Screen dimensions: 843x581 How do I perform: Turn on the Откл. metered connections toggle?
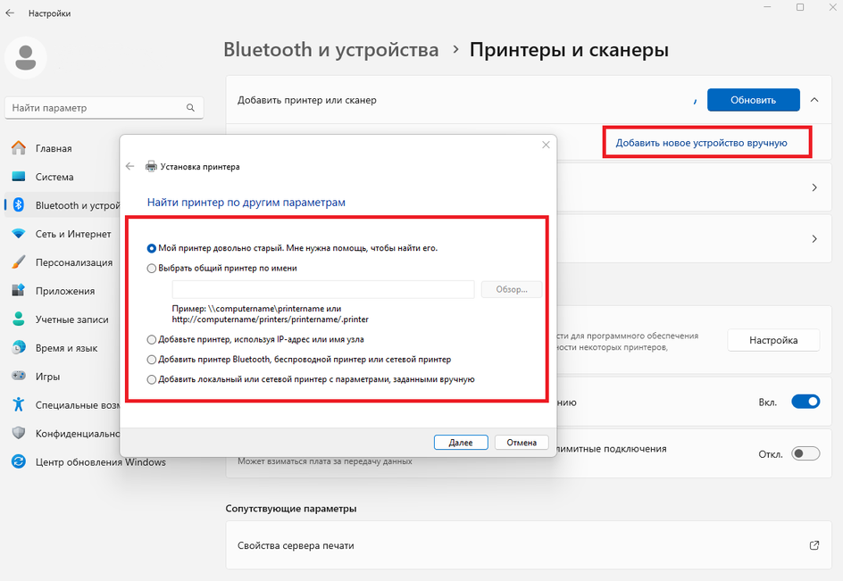point(805,453)
